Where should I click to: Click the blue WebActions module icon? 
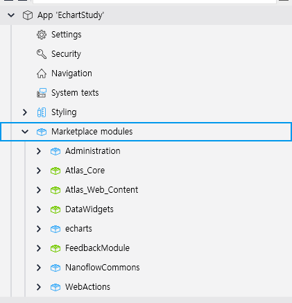click(x=55, y=287)
